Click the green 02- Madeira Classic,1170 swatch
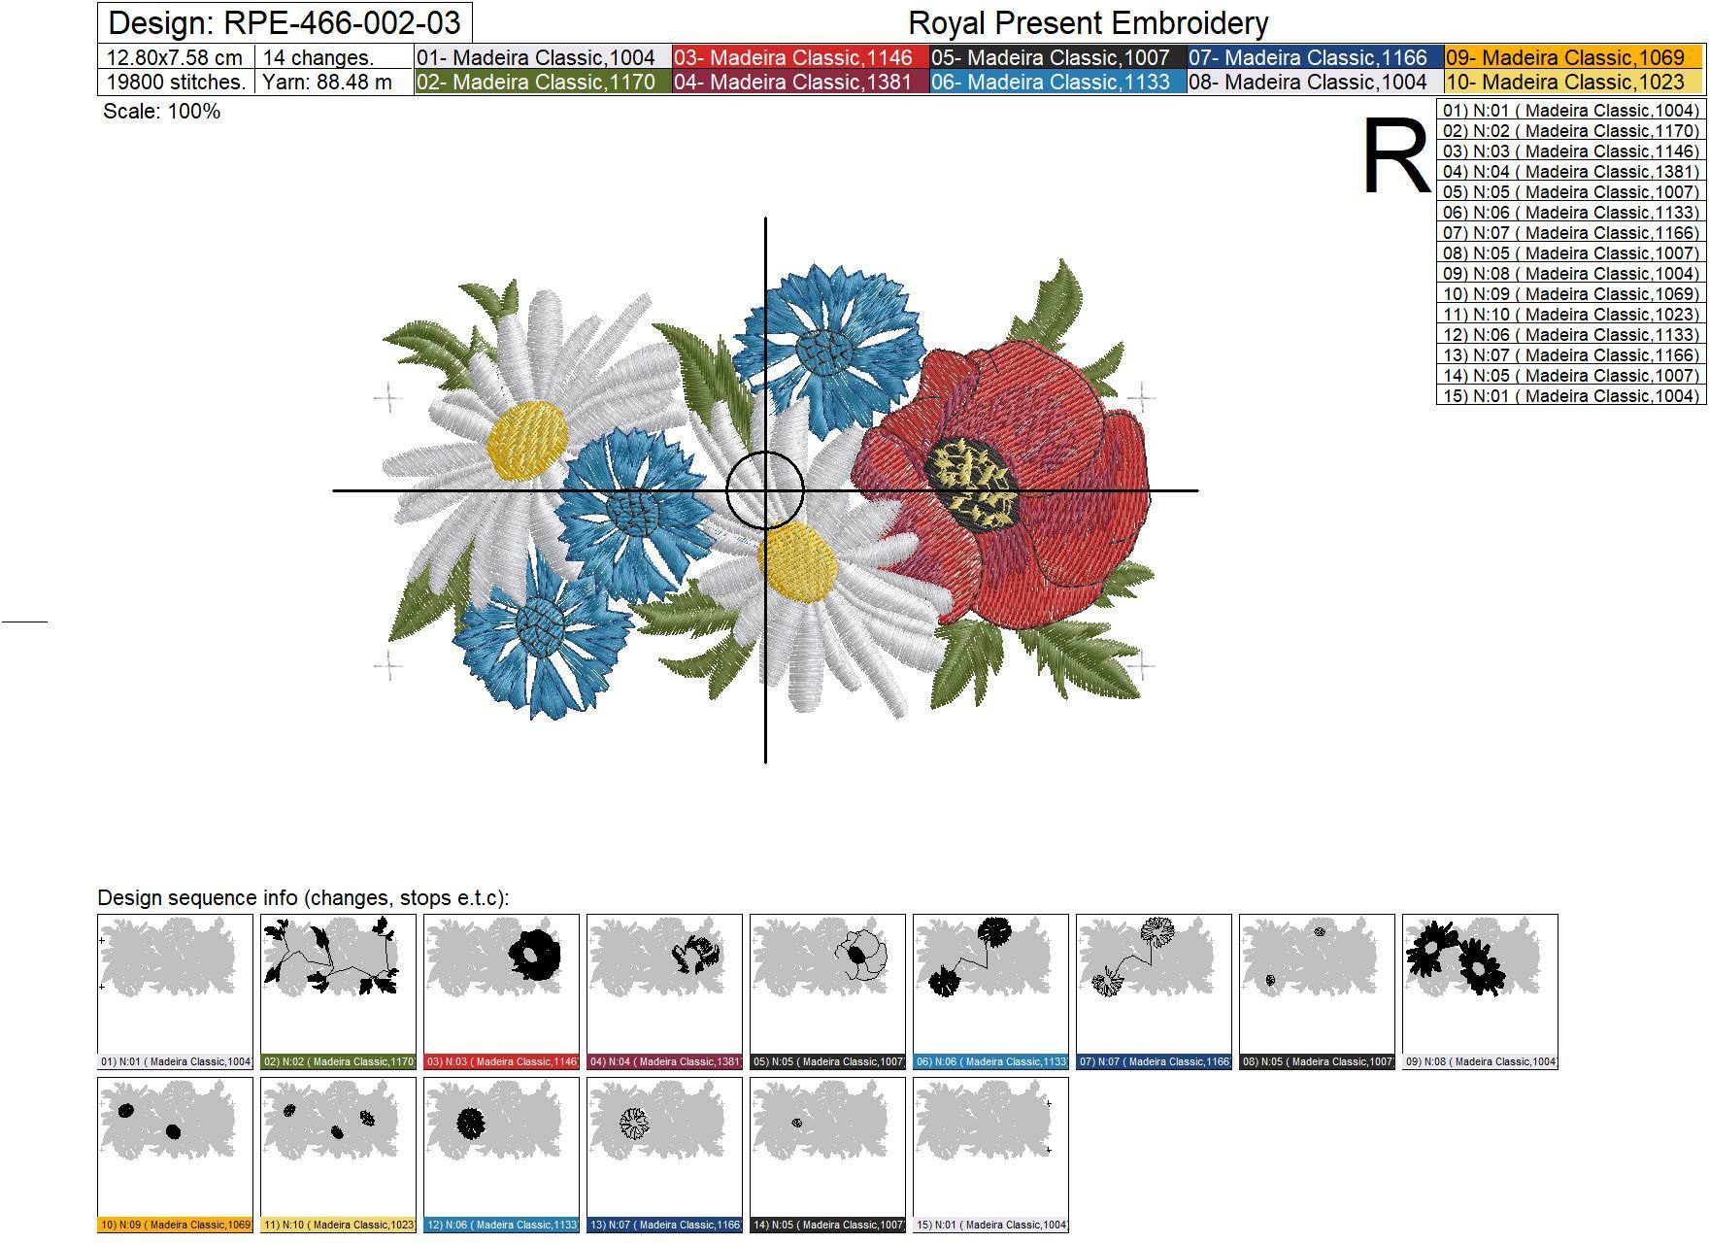Viewport: 1709px width, 1243px height. point(543,82)
